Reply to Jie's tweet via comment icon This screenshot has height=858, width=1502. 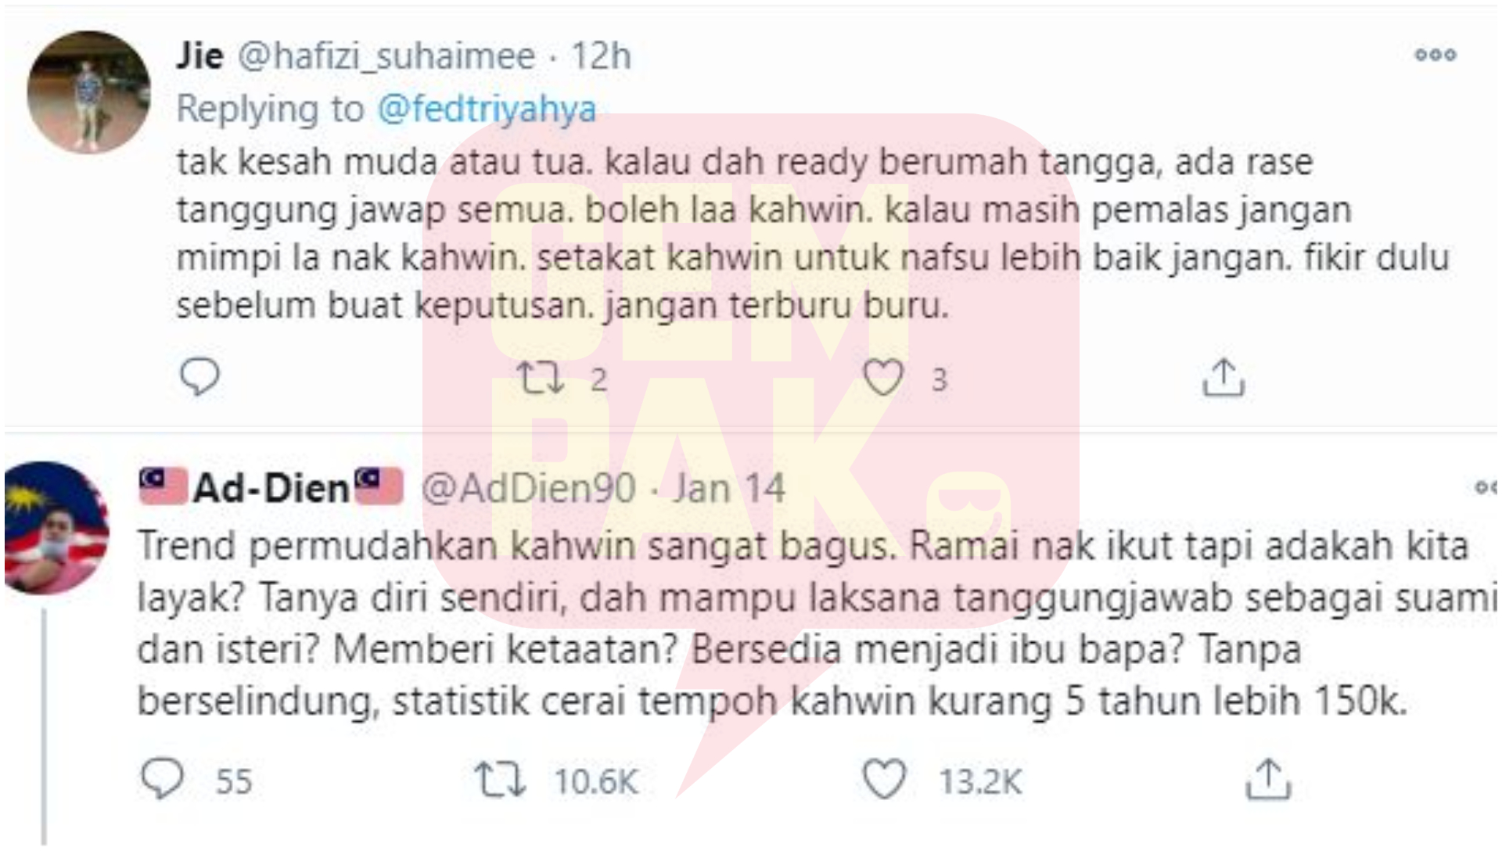(199, 377)
